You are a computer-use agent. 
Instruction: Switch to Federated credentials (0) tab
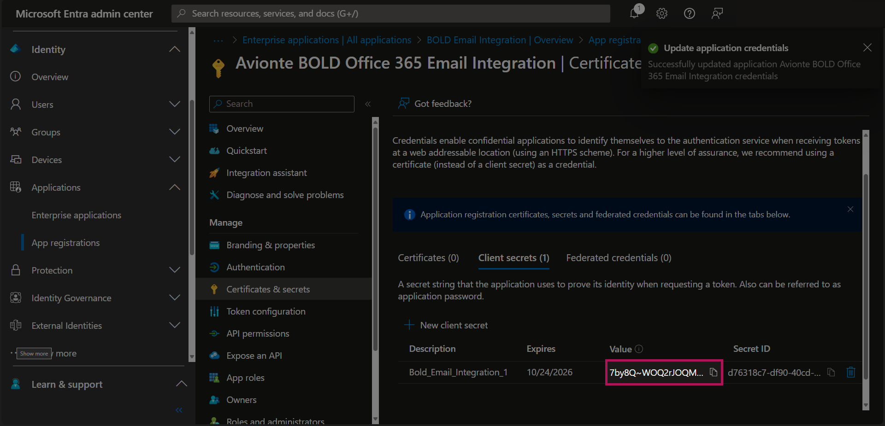[x=619, y=258]
